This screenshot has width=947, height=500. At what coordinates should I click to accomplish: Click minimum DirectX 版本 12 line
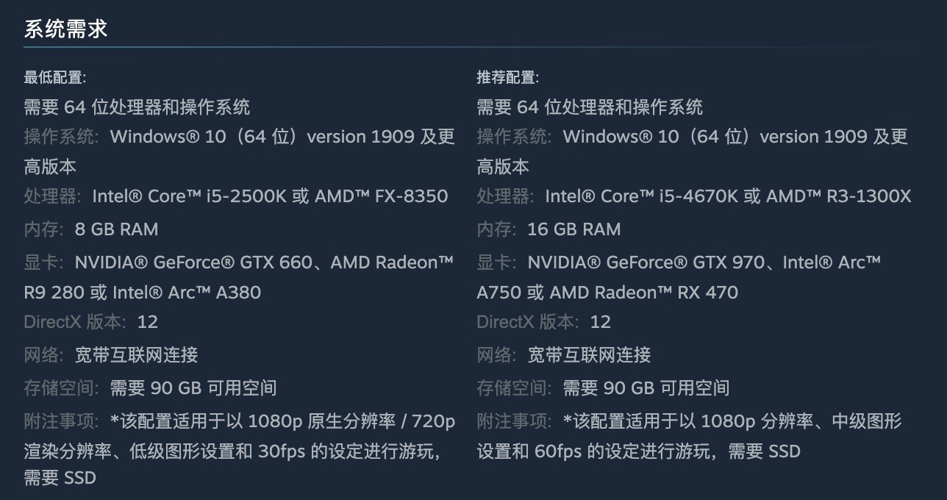pos(91,322)
